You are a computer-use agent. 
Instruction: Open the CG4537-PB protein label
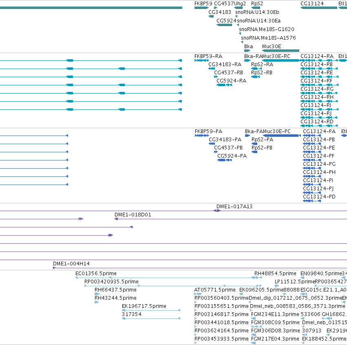point(228,147)
